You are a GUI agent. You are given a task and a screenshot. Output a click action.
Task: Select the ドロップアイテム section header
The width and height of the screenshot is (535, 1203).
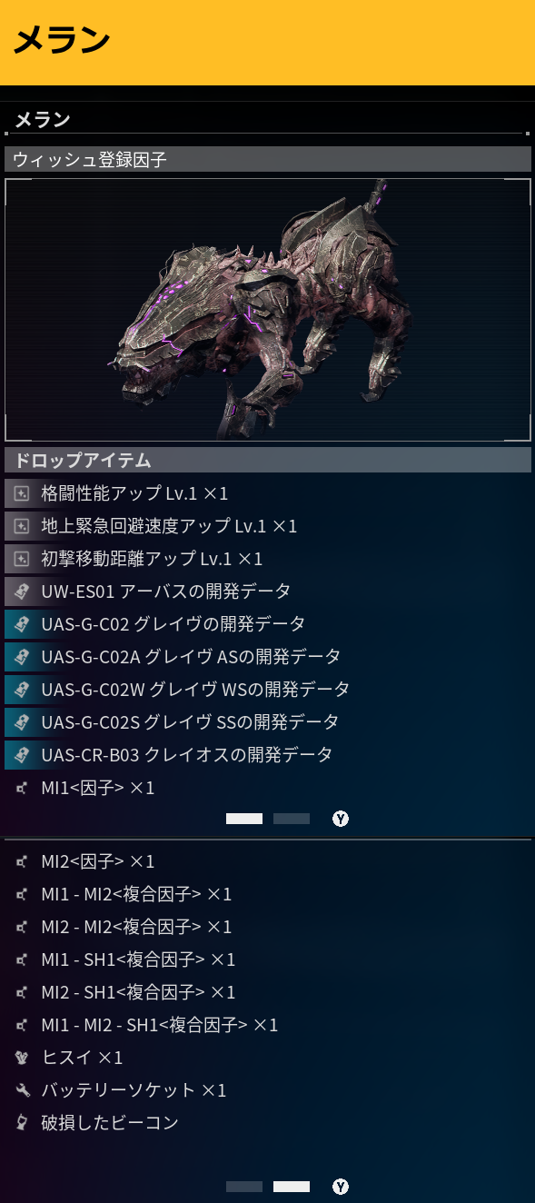[267, 460]
